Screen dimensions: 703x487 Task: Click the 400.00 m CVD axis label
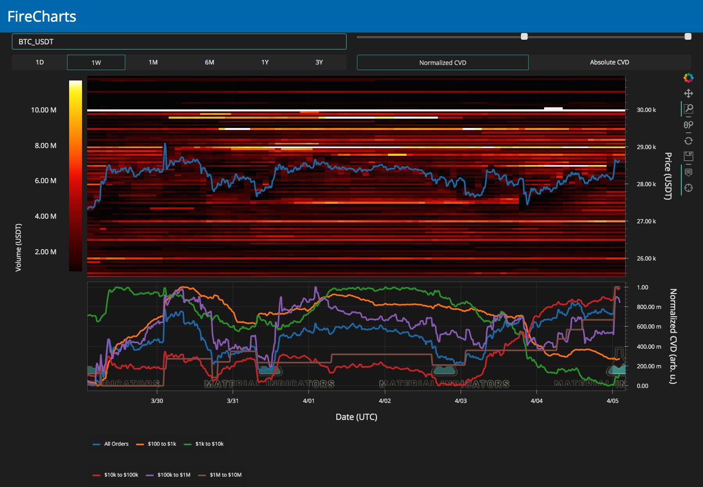(x=649, y=347)
